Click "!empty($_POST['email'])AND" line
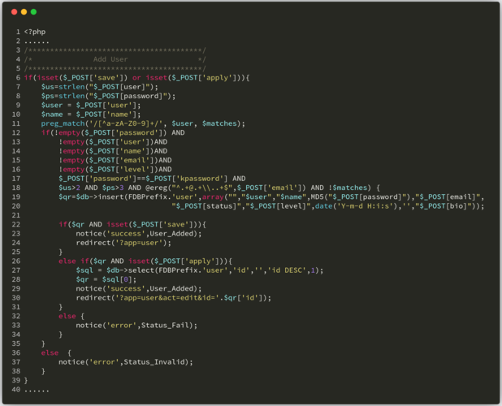Screen dimensions: 502x406 tap(115, 160)
